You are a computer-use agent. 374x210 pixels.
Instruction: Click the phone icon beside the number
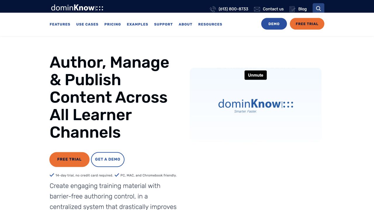(x=213, y=9)
